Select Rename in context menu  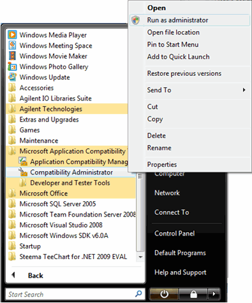click(x=159, y=148)
